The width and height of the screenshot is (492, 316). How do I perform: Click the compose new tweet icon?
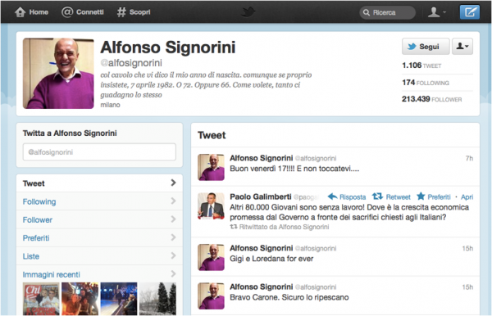pos(469,12)
